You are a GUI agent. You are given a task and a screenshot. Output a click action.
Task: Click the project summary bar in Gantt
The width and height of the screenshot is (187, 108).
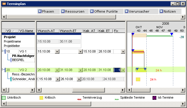pos(139,35)
